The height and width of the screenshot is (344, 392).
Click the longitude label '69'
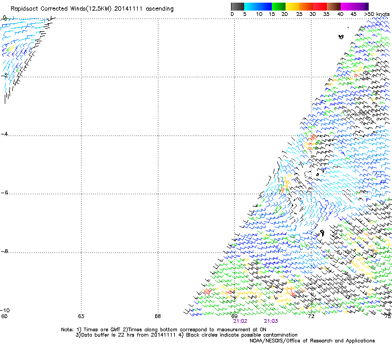point(234,316)
